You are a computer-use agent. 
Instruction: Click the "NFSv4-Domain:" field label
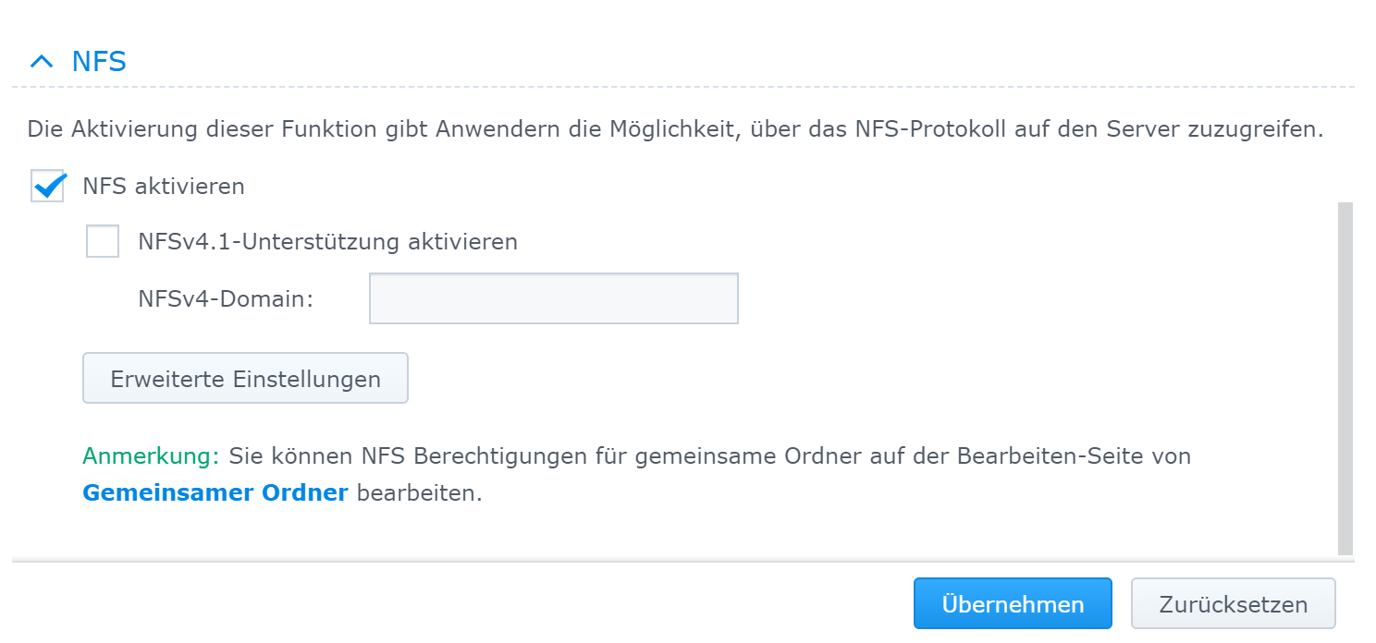(226, 298)
